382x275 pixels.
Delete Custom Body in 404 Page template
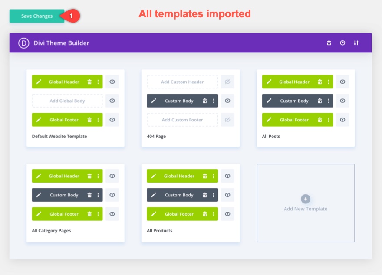tap(204, 101)
